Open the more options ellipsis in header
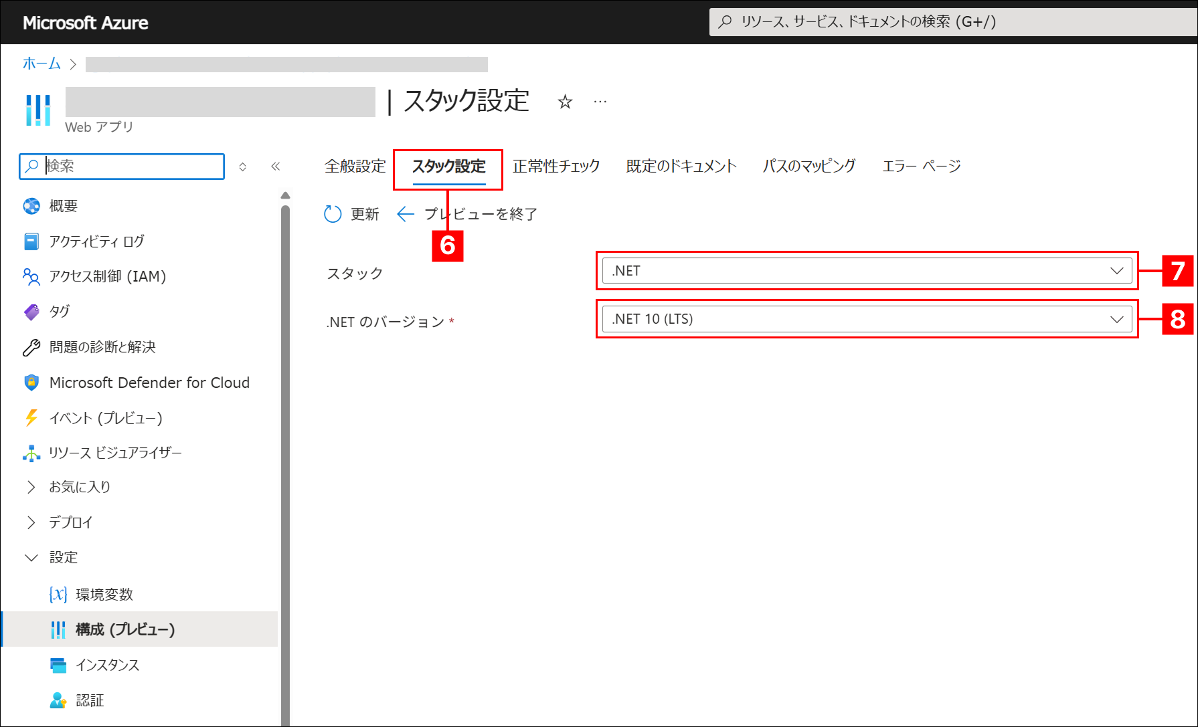Image resolution: width=1198 pixels, height=727 pixels. pos(600,102)
